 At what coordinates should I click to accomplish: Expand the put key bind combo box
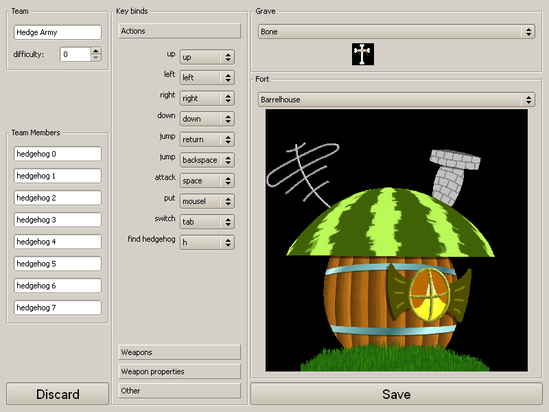[207, 201]
